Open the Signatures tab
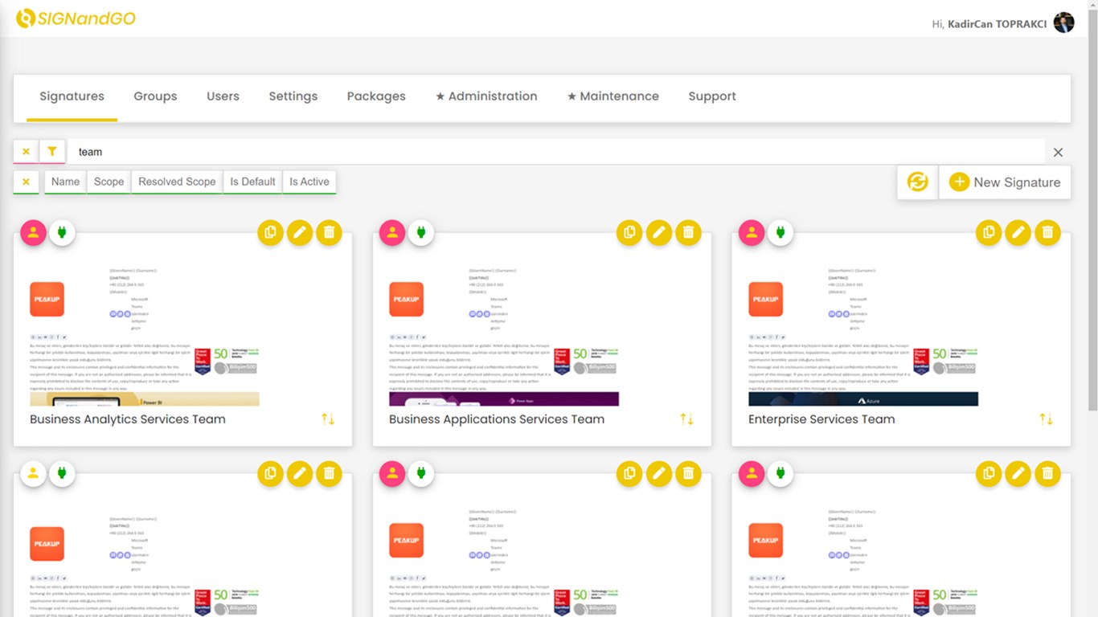Image resolution: width=1098 pixels, height=617 pixels. (72, 96)
